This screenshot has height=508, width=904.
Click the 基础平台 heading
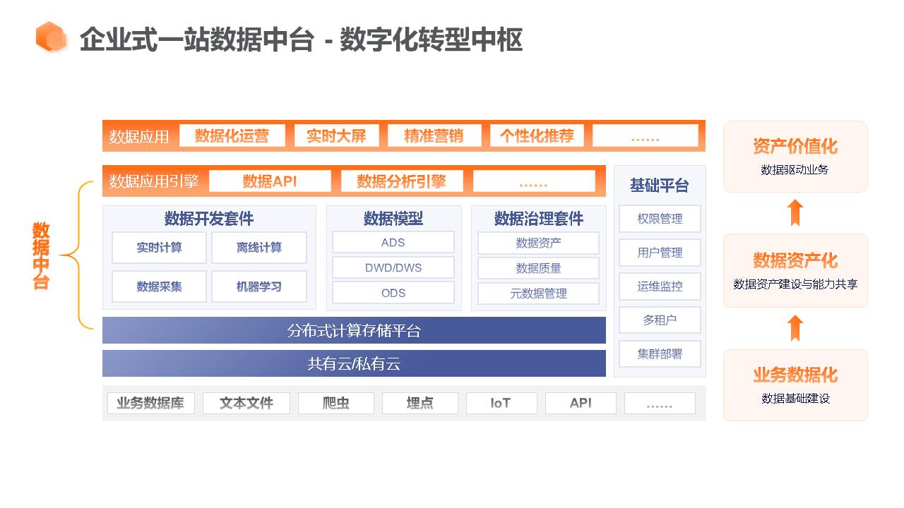660,186
